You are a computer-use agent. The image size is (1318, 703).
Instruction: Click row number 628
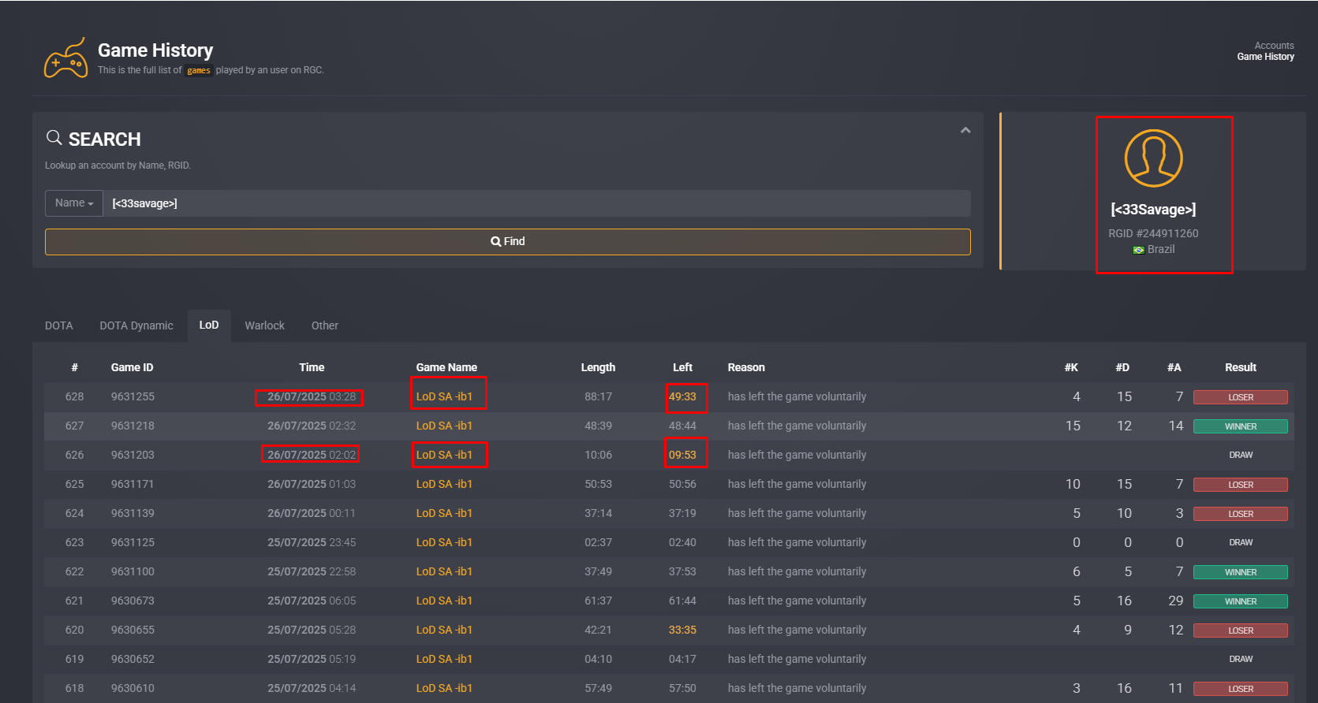coord(74,396)
